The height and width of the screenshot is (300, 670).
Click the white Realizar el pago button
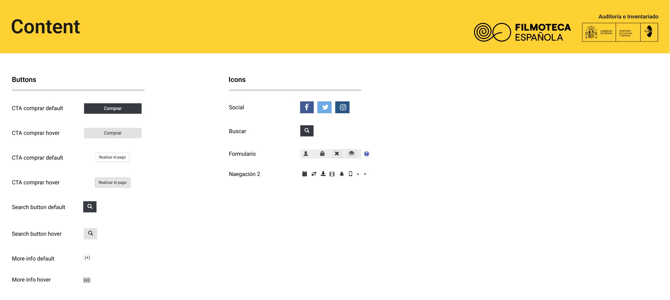pos(112,157)
